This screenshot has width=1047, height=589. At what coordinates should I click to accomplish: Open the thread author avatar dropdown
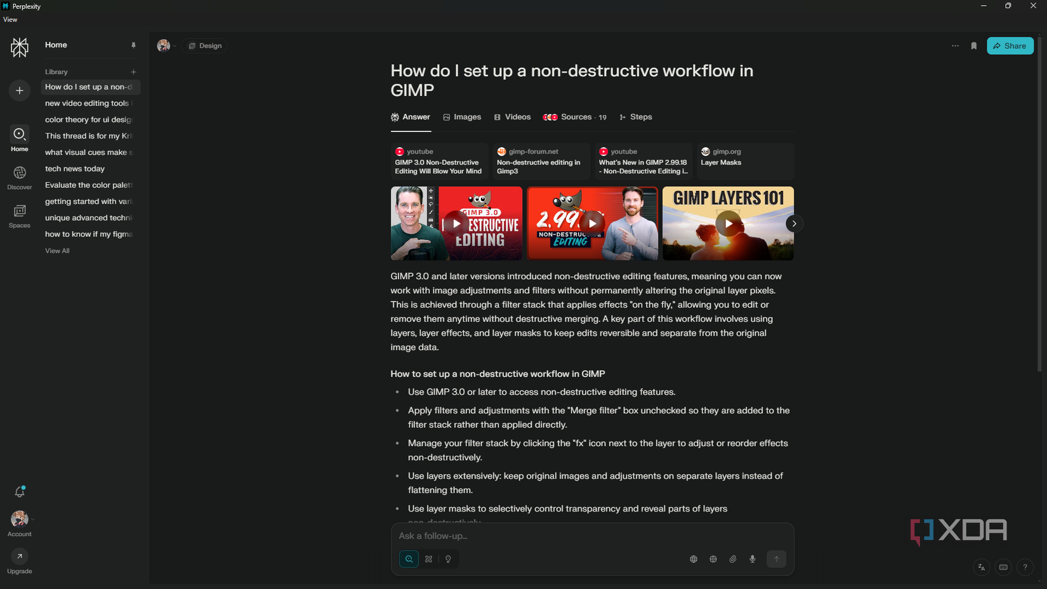pos(167,46)
